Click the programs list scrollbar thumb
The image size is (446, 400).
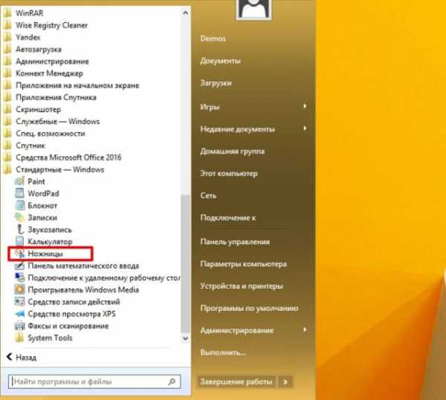pos(186,263)
